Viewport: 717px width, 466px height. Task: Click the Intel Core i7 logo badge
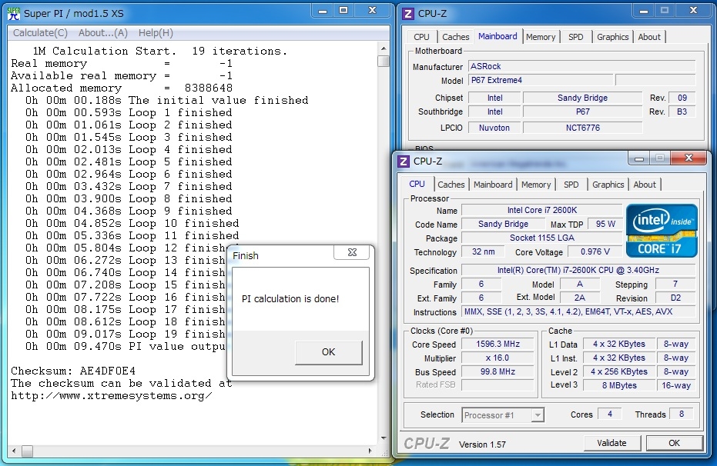(x=662, y=231)
